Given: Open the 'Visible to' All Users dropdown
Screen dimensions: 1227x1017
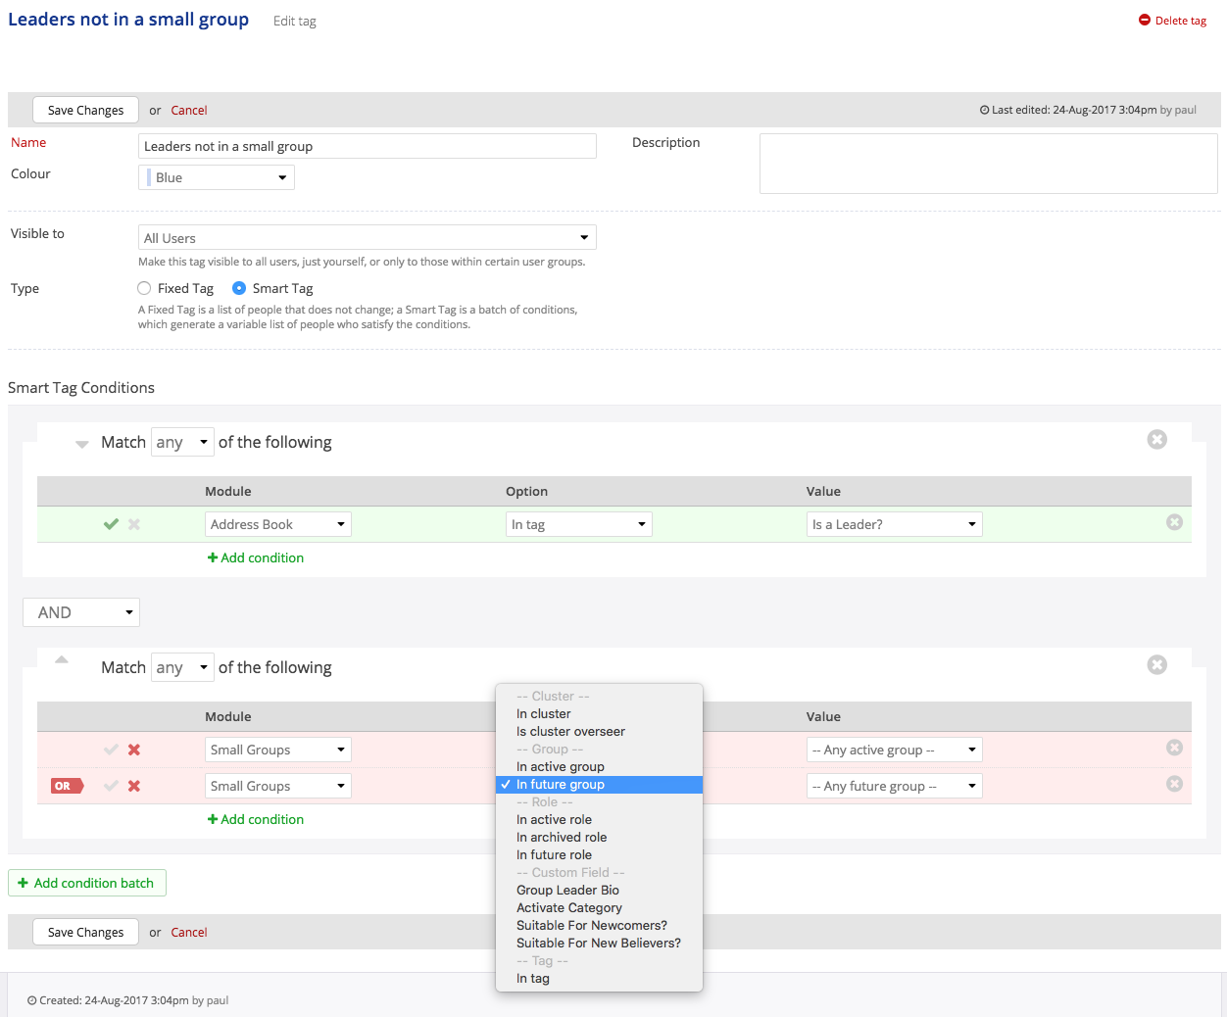Looking at the screenshot, I should coord(367,238).
